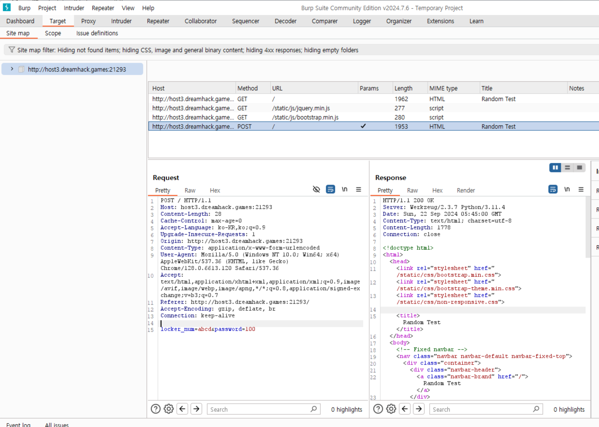
Task: Toggle show newline \n in Request panel
Action: coord(345,189)
